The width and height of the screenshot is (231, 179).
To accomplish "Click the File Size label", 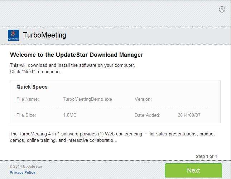I will coord(26,115).
